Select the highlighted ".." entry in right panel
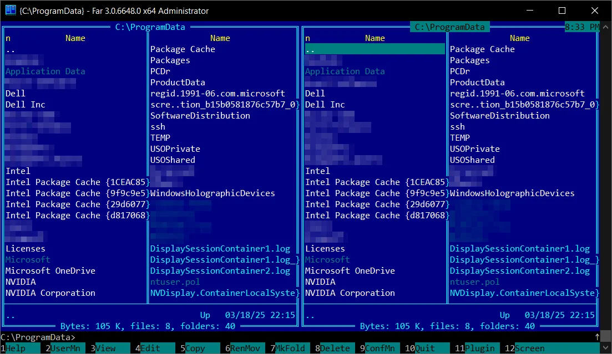 pos(375,49)
